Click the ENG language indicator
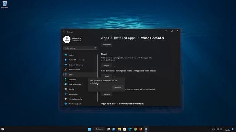This screenshot has height=132, width=236. (x=214, y=129)
